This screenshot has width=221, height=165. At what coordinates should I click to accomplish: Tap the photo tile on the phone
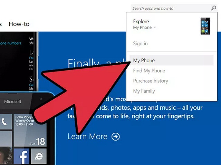tap(6, 156)
